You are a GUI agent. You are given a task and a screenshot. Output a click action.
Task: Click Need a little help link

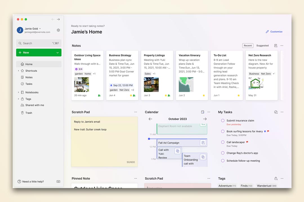33,182
